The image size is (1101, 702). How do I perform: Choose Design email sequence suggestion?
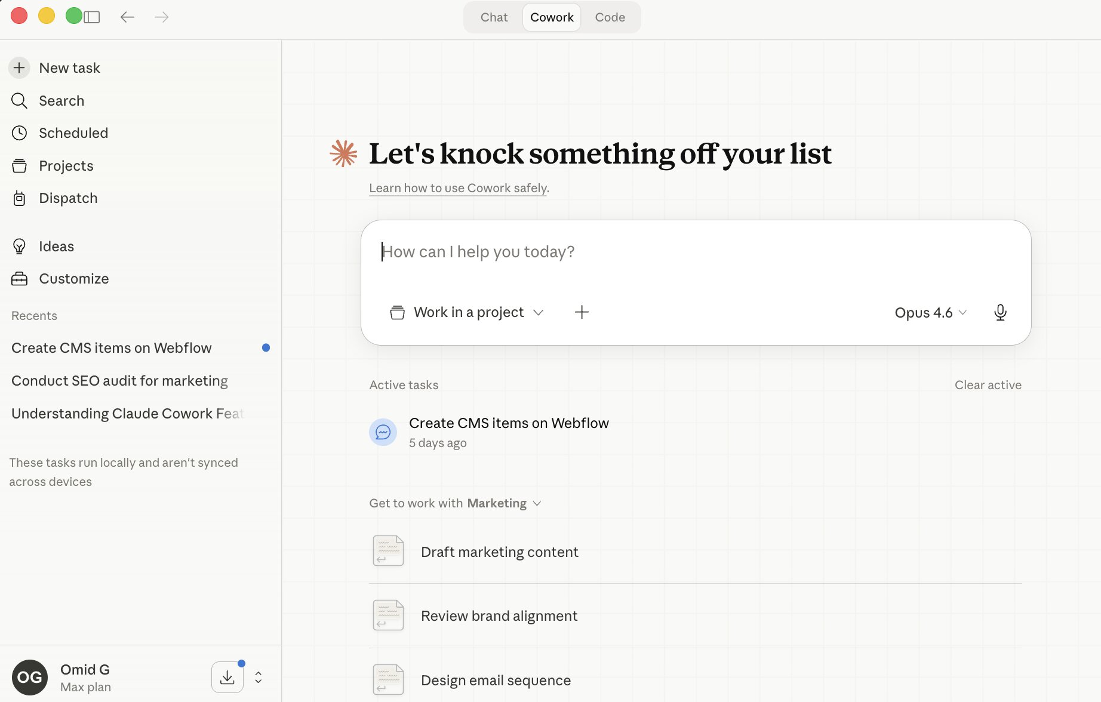(x=695, y=681)
